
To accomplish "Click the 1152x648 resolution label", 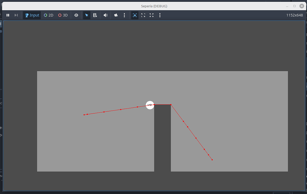I will pyautogui.click(x=295, y=15).
